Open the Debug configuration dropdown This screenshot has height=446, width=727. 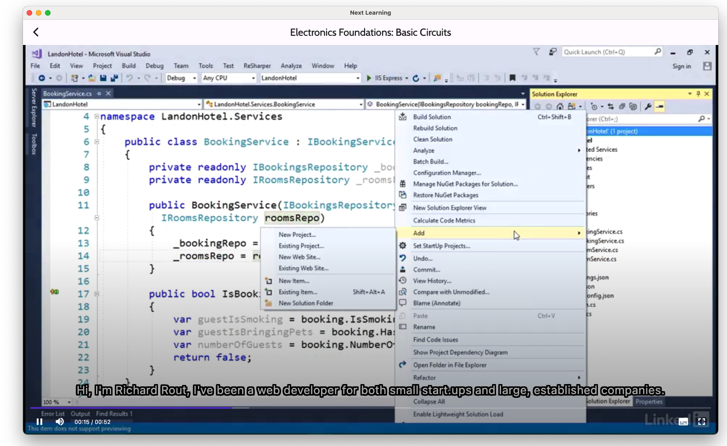coord(181,78)
